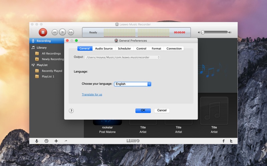The image size is (267, 166).
Task: Select Recording in the sidebar
Action: (x=47, y=41)
